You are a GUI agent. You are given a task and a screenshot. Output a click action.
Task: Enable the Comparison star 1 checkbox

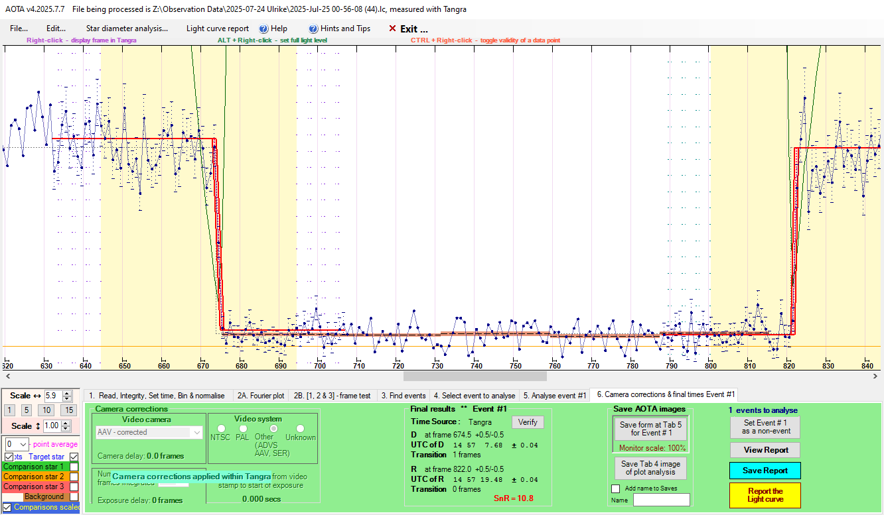[74, 467]
